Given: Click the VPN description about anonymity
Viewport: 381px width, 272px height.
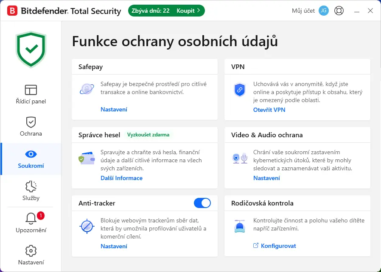Looking at the screenshot, I should [x=308, y=92].
